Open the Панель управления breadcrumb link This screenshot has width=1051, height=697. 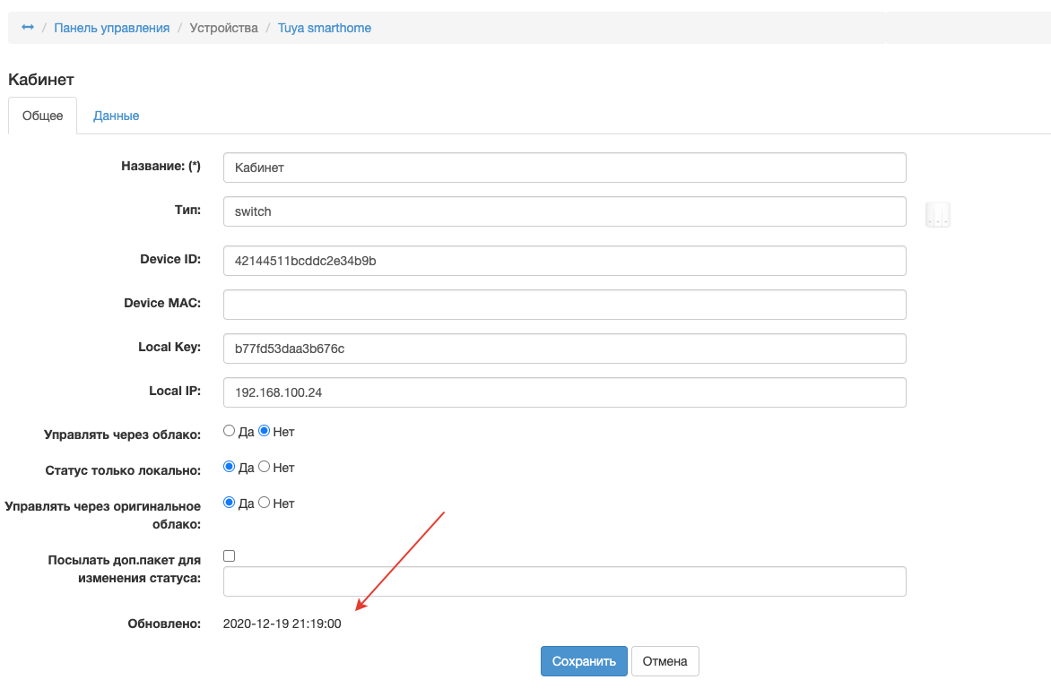click(112, 28)
